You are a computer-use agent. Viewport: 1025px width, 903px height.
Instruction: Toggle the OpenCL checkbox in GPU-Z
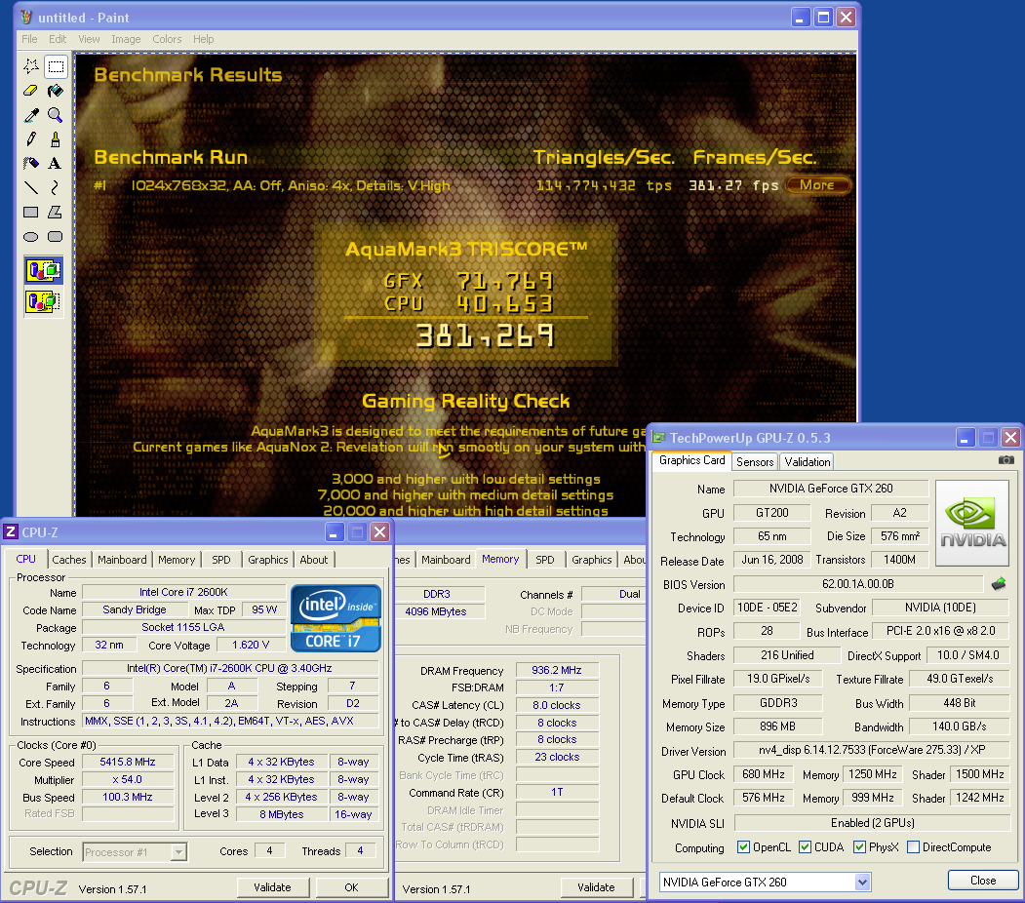point(743,846)
